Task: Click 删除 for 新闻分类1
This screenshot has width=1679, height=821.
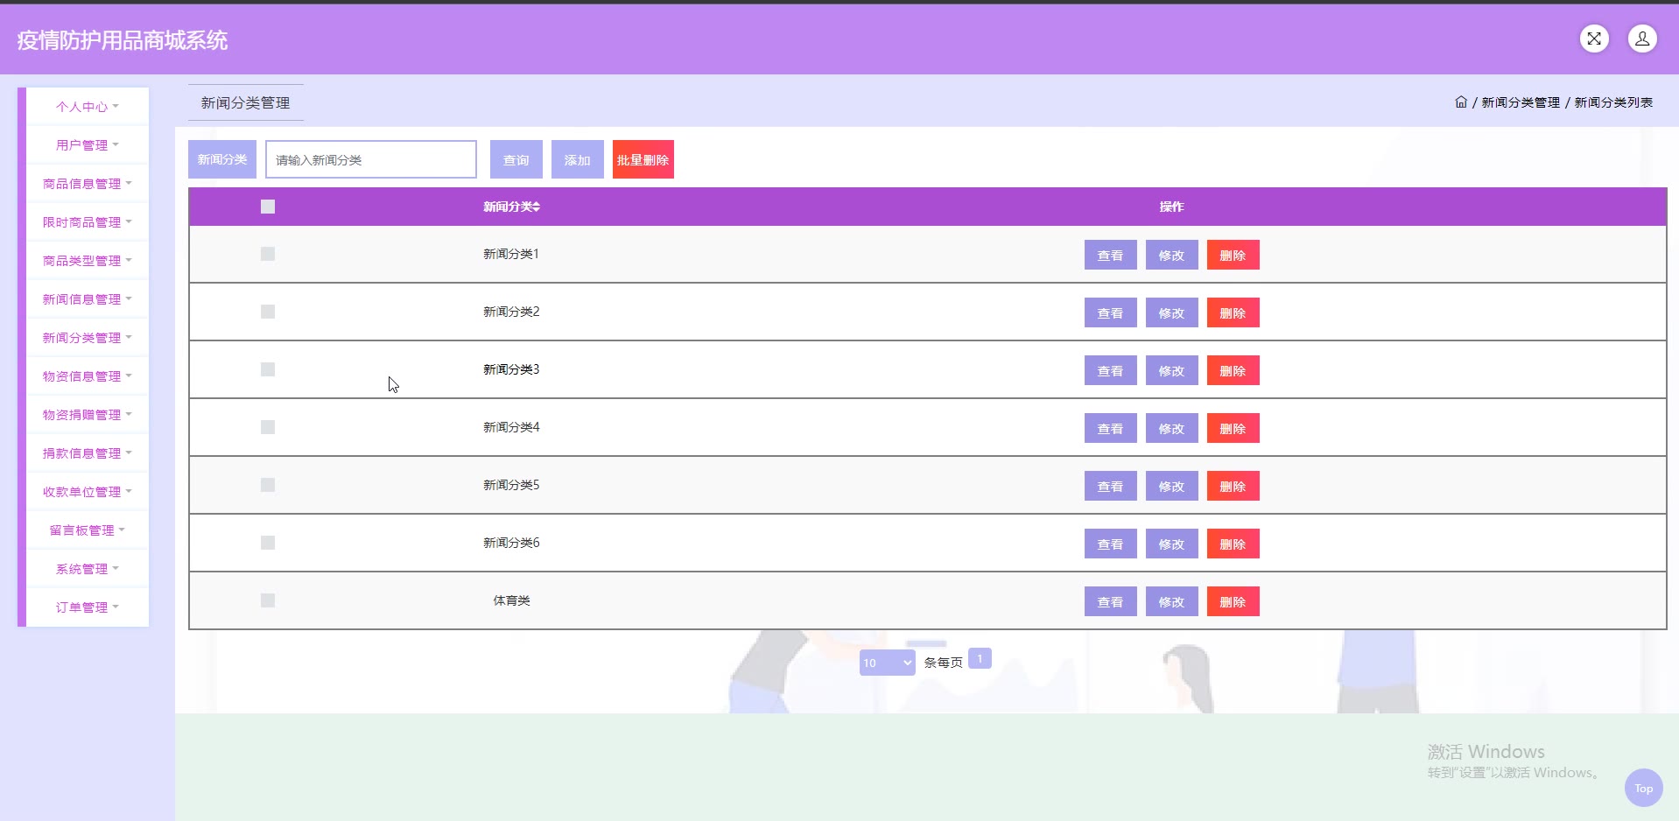Action: point(1233,255)
